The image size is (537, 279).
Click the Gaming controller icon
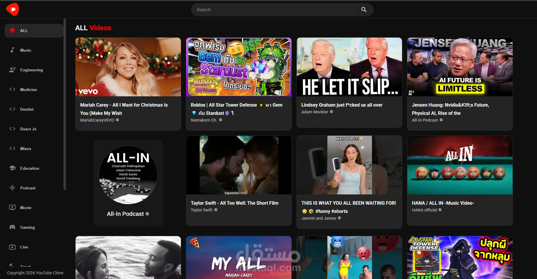coord(12,227)
